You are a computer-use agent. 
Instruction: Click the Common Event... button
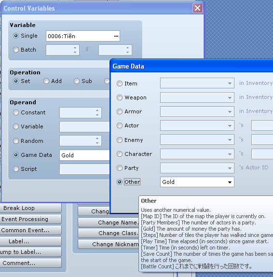pos(31,230)
